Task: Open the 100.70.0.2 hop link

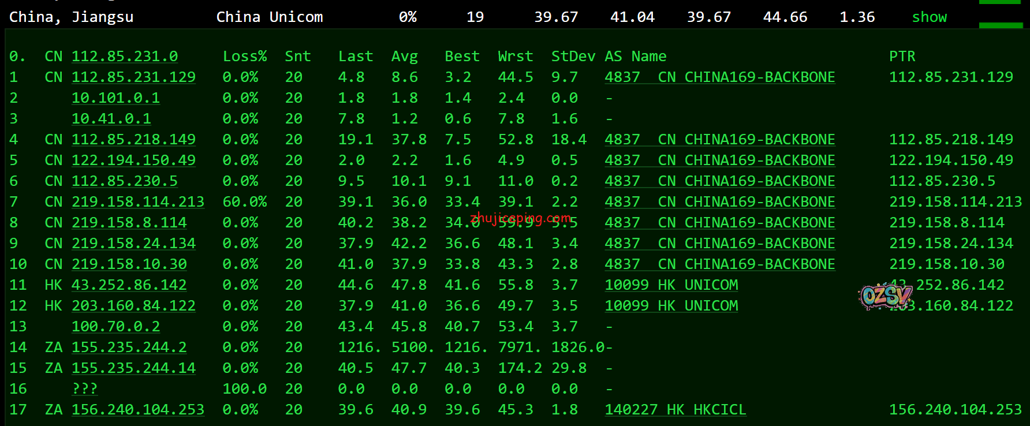Action: pos(115,327)
